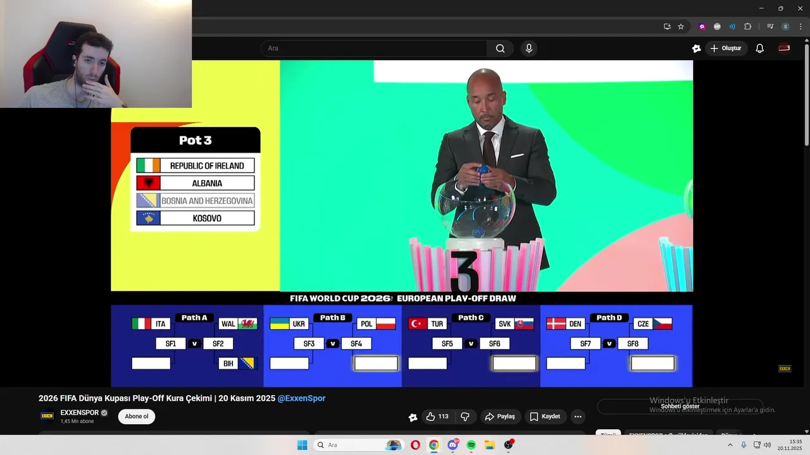Screen dimensions: 810x455
Task: Open the Extensions puzzle menu
Action: 747,27
